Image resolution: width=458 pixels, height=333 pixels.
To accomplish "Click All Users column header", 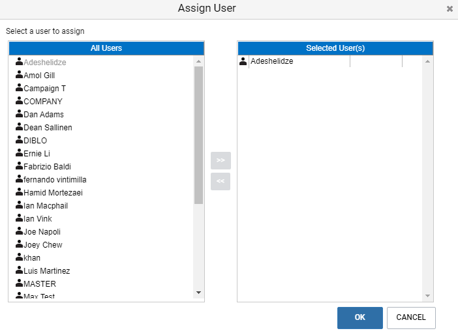I will (x=106, y=48).
